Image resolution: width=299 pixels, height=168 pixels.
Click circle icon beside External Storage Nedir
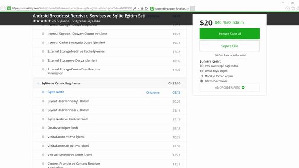[43, 52]
